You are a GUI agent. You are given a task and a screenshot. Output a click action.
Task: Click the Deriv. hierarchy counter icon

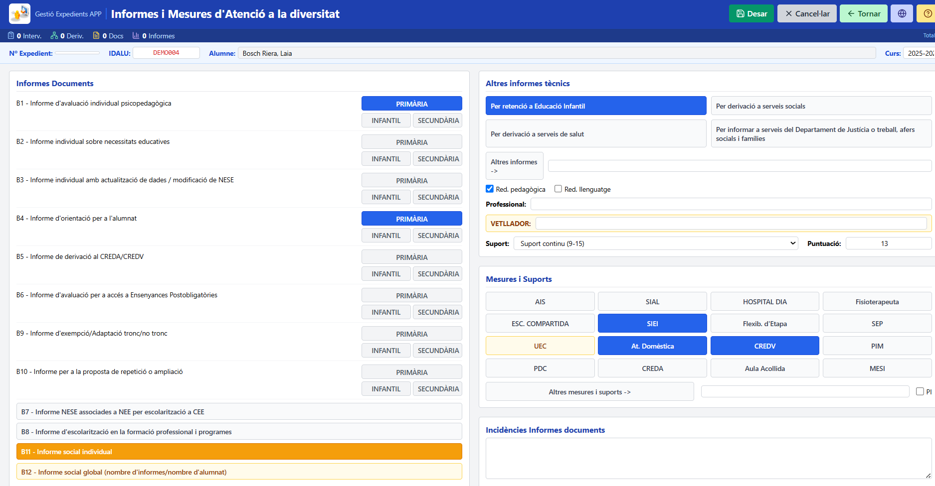pos(54,36)
